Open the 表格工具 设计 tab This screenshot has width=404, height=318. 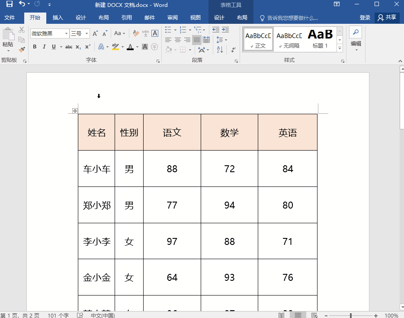[219, 18]
